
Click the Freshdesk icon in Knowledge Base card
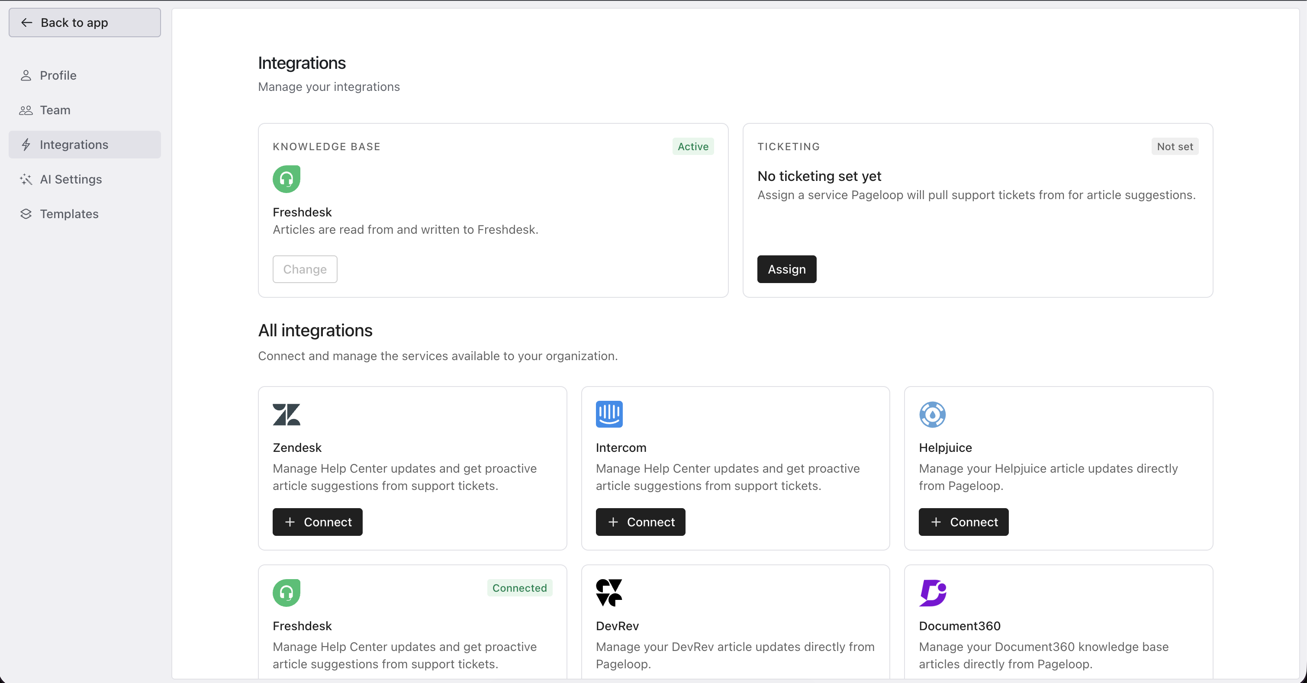[286, 179]
